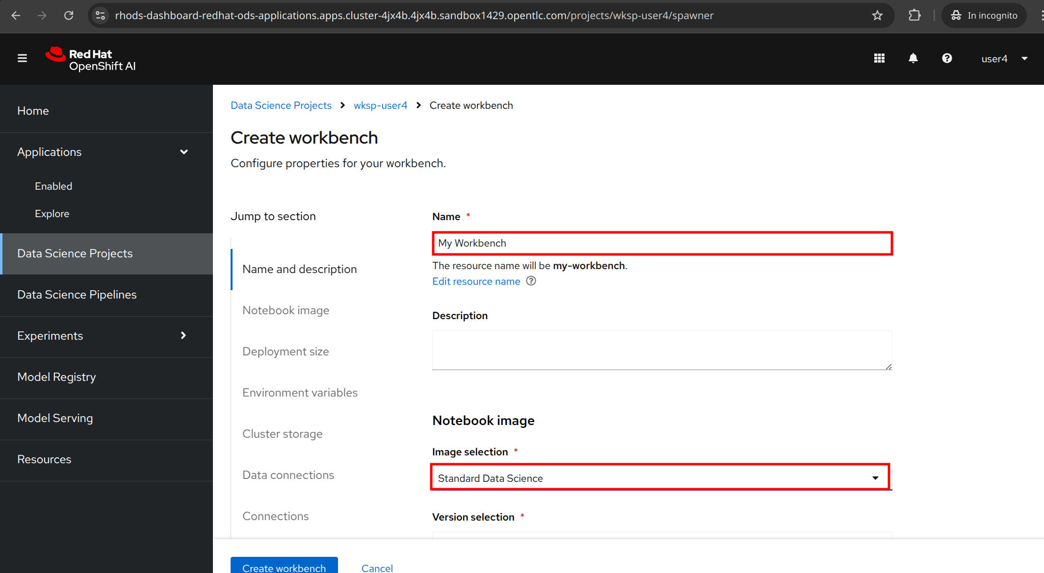The width and height of the screenshot is (1044, 573).
Task: Click the browser address bar URL
Action: point(414,15)
